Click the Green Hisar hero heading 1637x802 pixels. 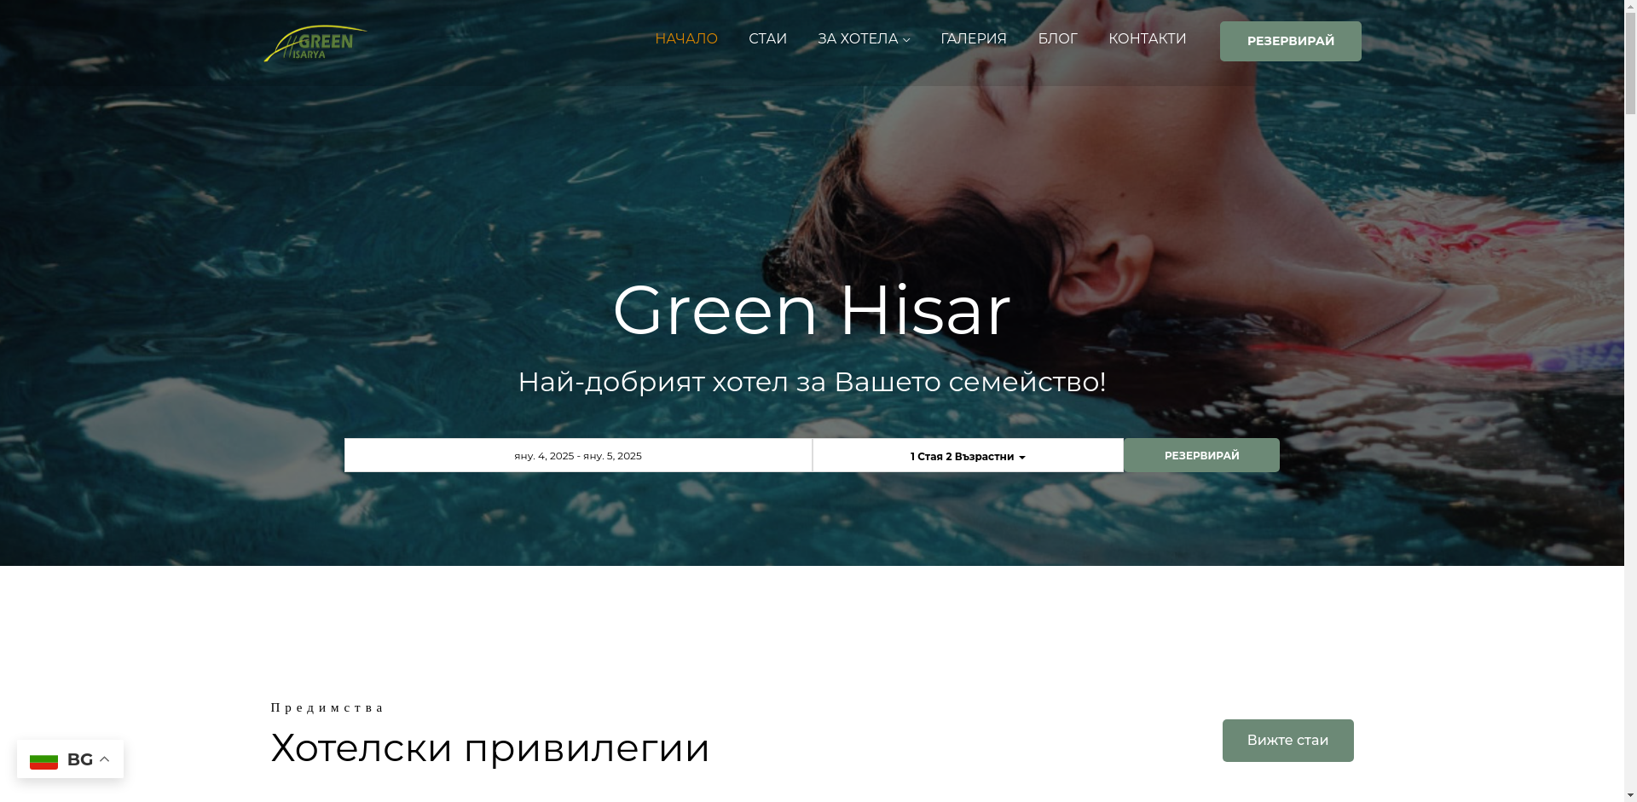pyautogui.click(x=812, y=309)
